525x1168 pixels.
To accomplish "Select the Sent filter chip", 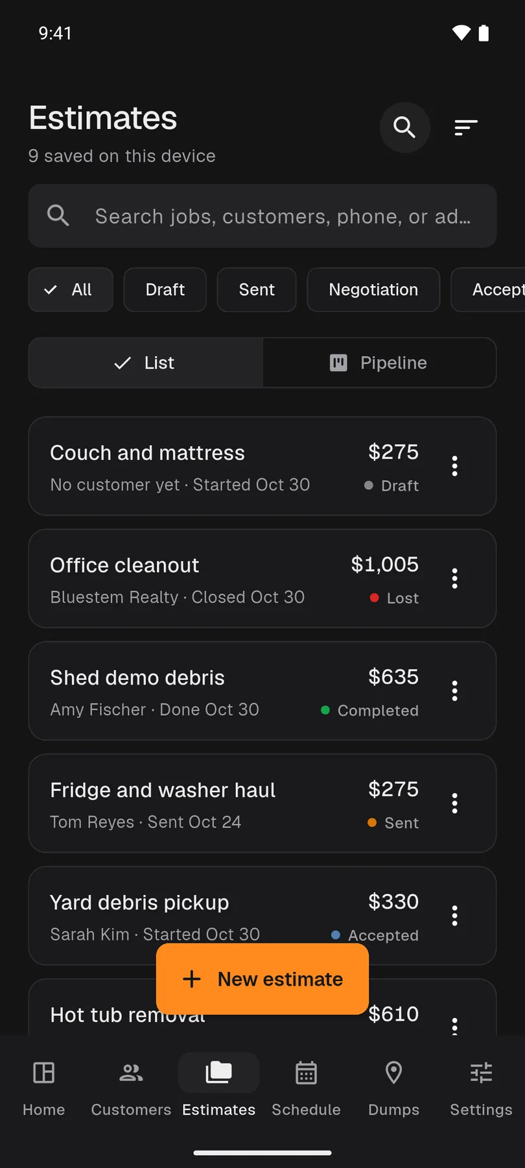I will 257,289.
